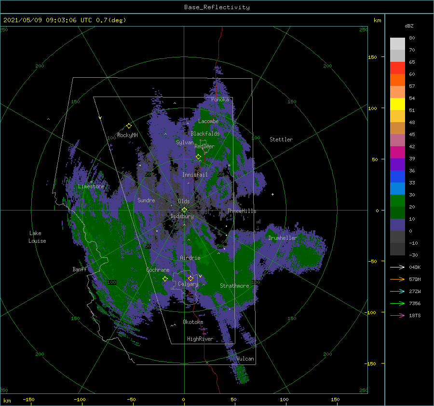This screenshot has width=434, height=406.
Task: Click the magenta 18TS arrow in legend
Action: pyautogui.click(x=397, y=315)
